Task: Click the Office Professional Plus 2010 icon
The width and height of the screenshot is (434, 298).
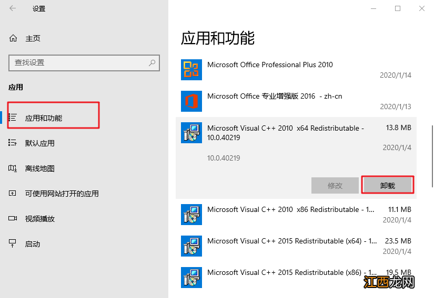Action: pos(191,70)
